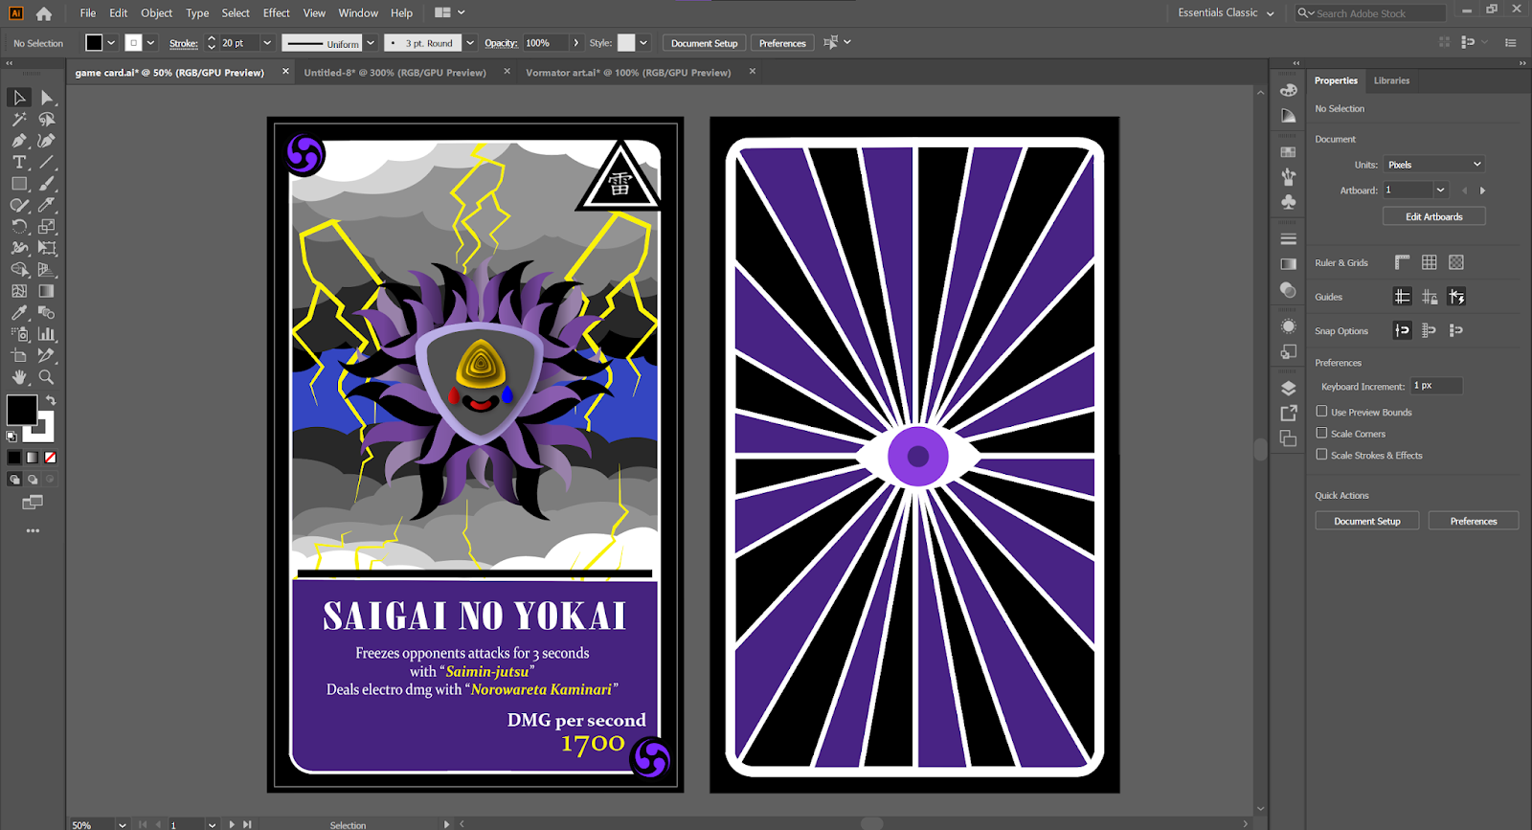Enable Scale Strokes & Effects checkbox
The height and width of the screenshot is (830, 1532).
(1321, 455)
